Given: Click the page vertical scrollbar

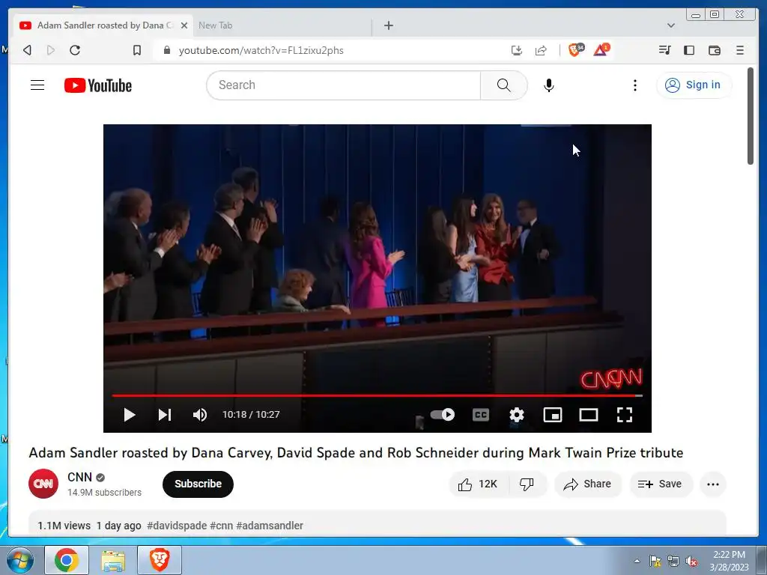Looking at the screenshot, I should 751,116.
